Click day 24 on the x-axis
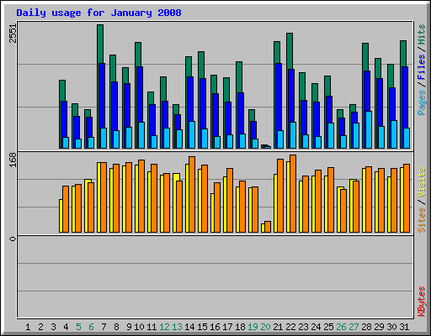The width and height of the screenshot is (431, 336). (x=316, y=327)
